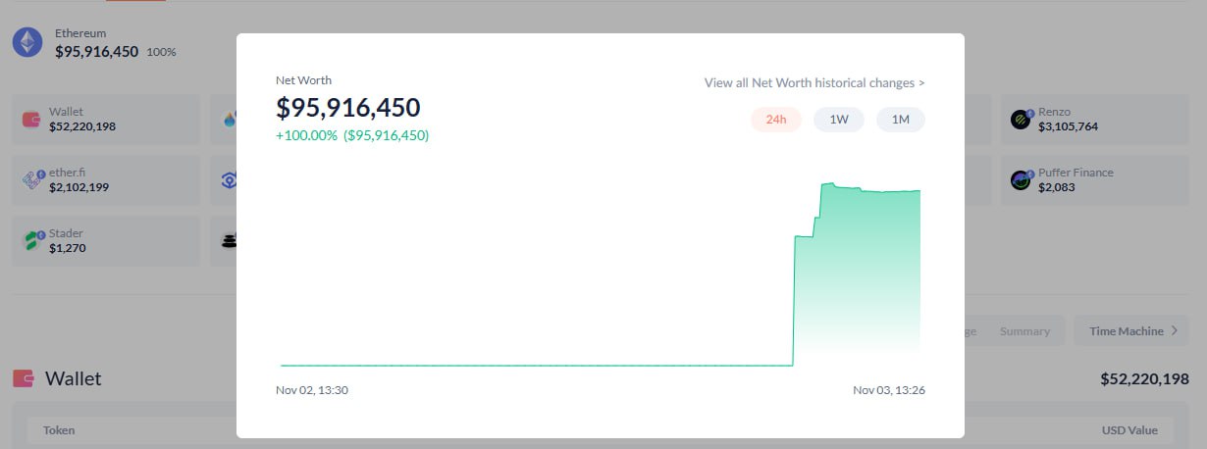The height and width of the screenshot is (449, 1207).
Task: Click the pink Wallet icon in the Wallet card
Action: [x=32, y=120]
